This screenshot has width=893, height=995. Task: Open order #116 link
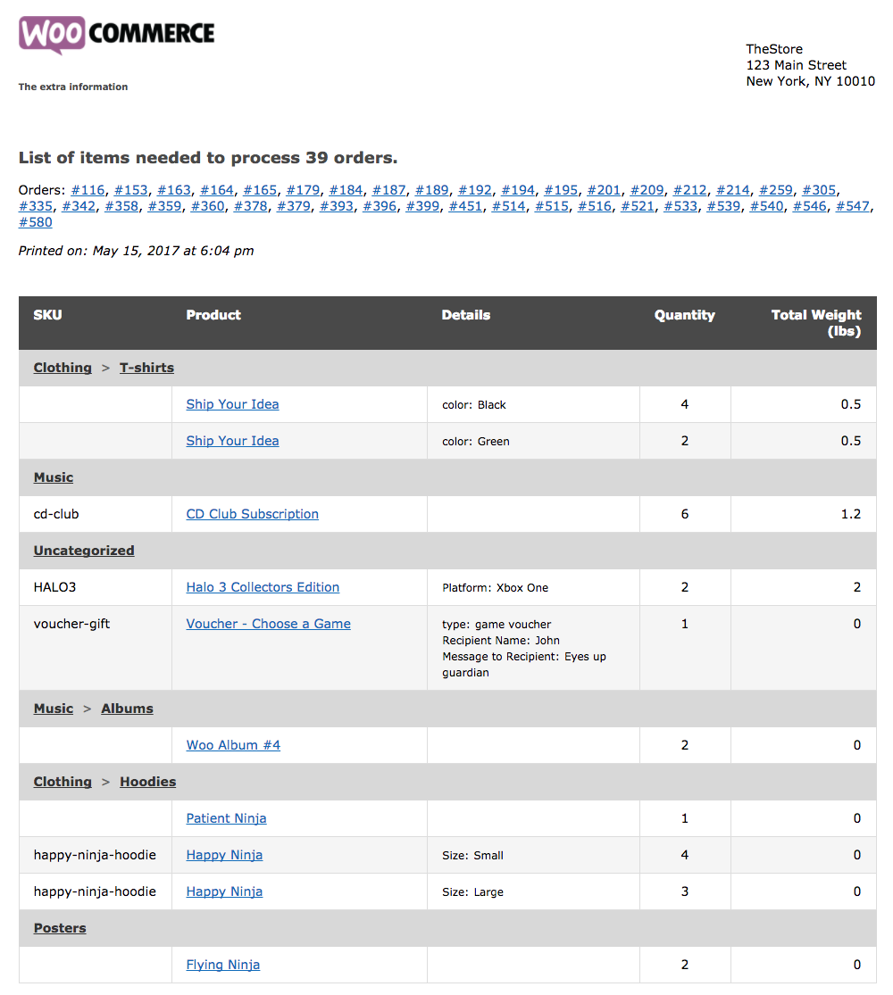pos(88,190)
